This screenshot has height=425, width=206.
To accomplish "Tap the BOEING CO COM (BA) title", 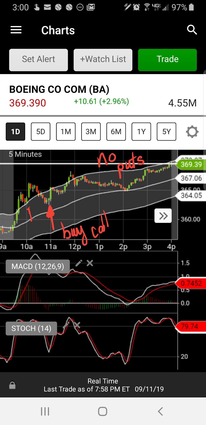I will [x=59, y=90].
